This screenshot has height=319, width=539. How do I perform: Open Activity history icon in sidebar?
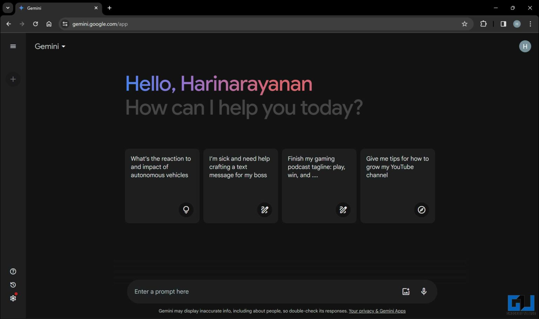(x=13, y=285)
